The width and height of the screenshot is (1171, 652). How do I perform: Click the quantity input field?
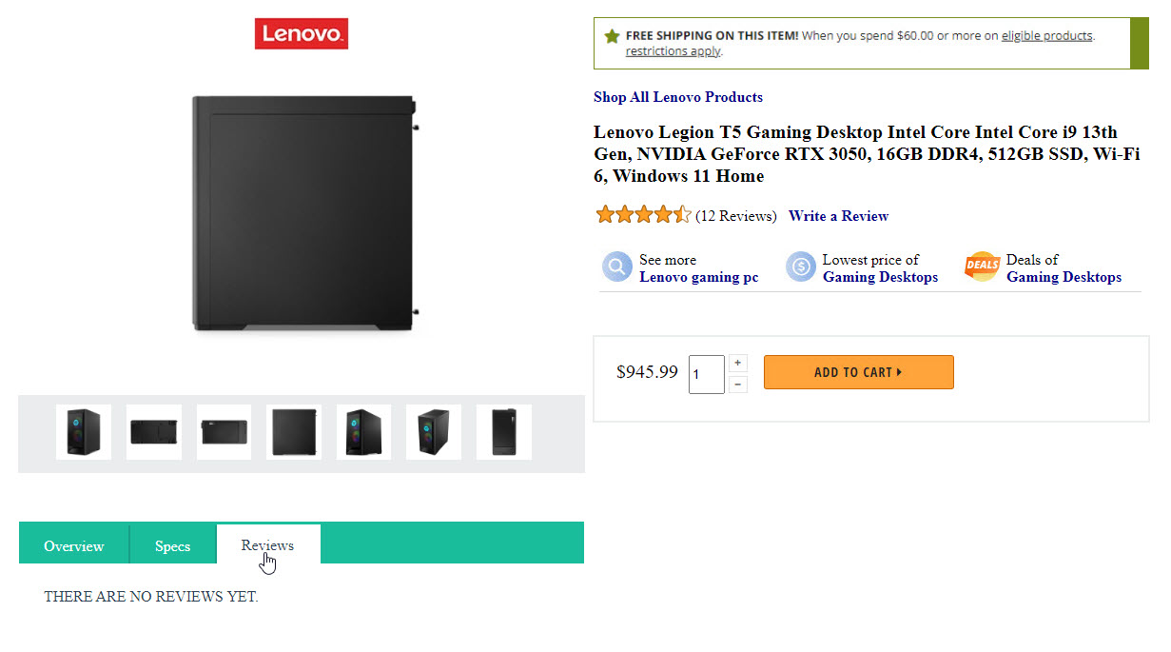point(706,374)
